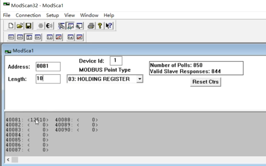This screenshot has width=266, height=166.
Task: Select register 40087 value
Action: tap(38, 150)
